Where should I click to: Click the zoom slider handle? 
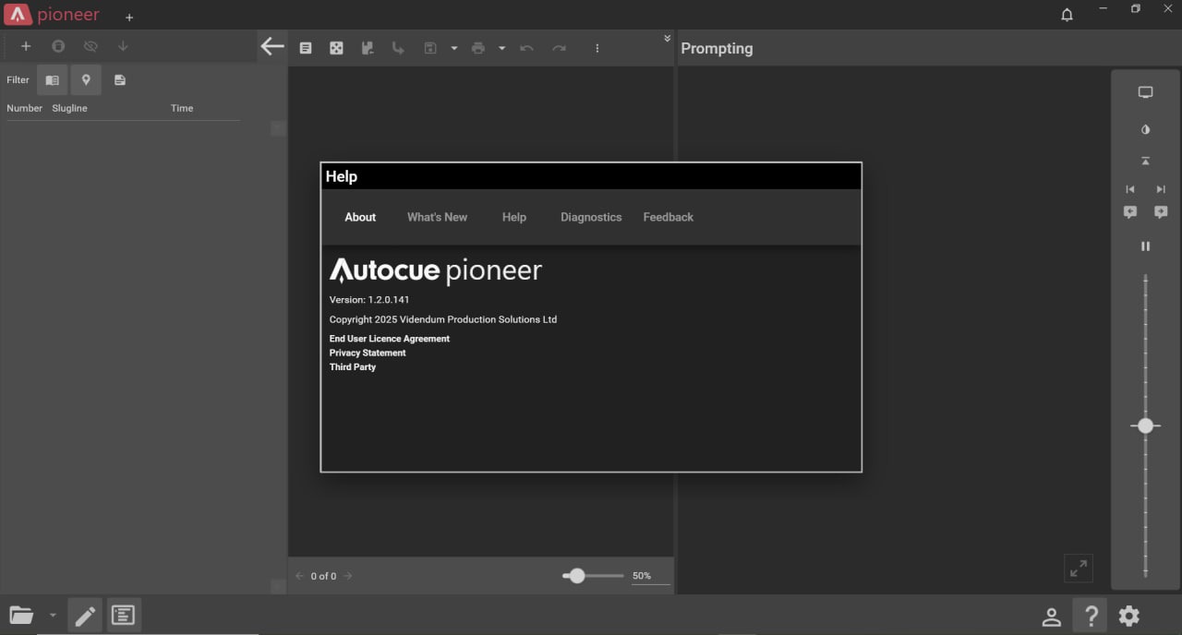577,576
